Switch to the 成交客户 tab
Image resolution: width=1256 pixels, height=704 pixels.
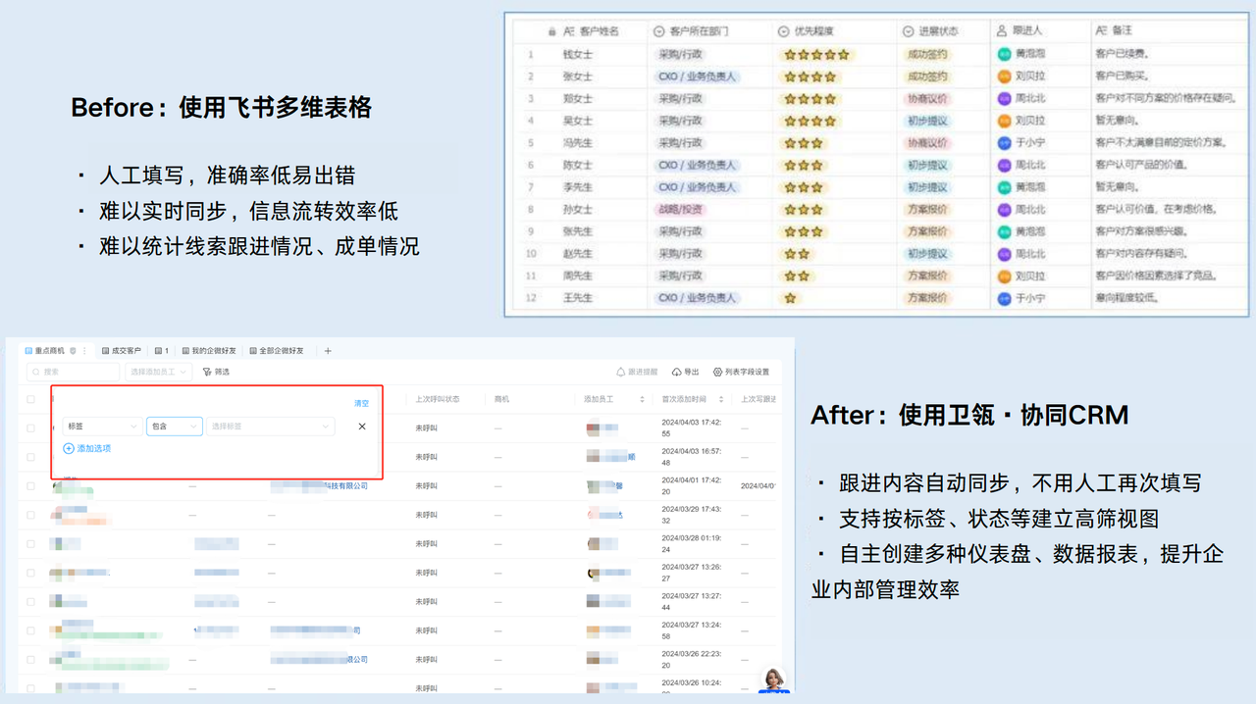pos(122,351)
